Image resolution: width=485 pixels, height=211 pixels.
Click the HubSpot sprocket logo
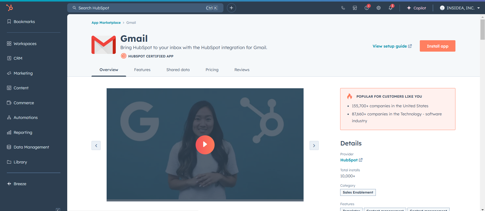[9, 8]
